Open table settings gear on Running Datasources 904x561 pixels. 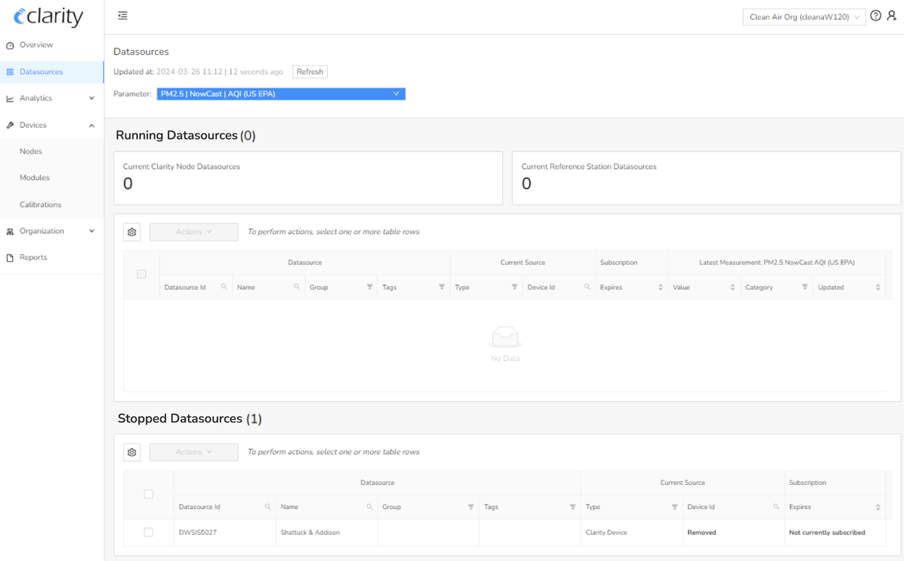pos(131,231)
